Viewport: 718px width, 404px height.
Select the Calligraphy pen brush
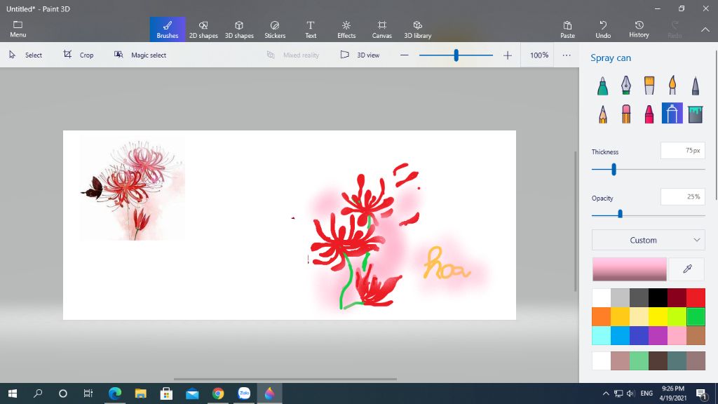(x=626, y=86)
